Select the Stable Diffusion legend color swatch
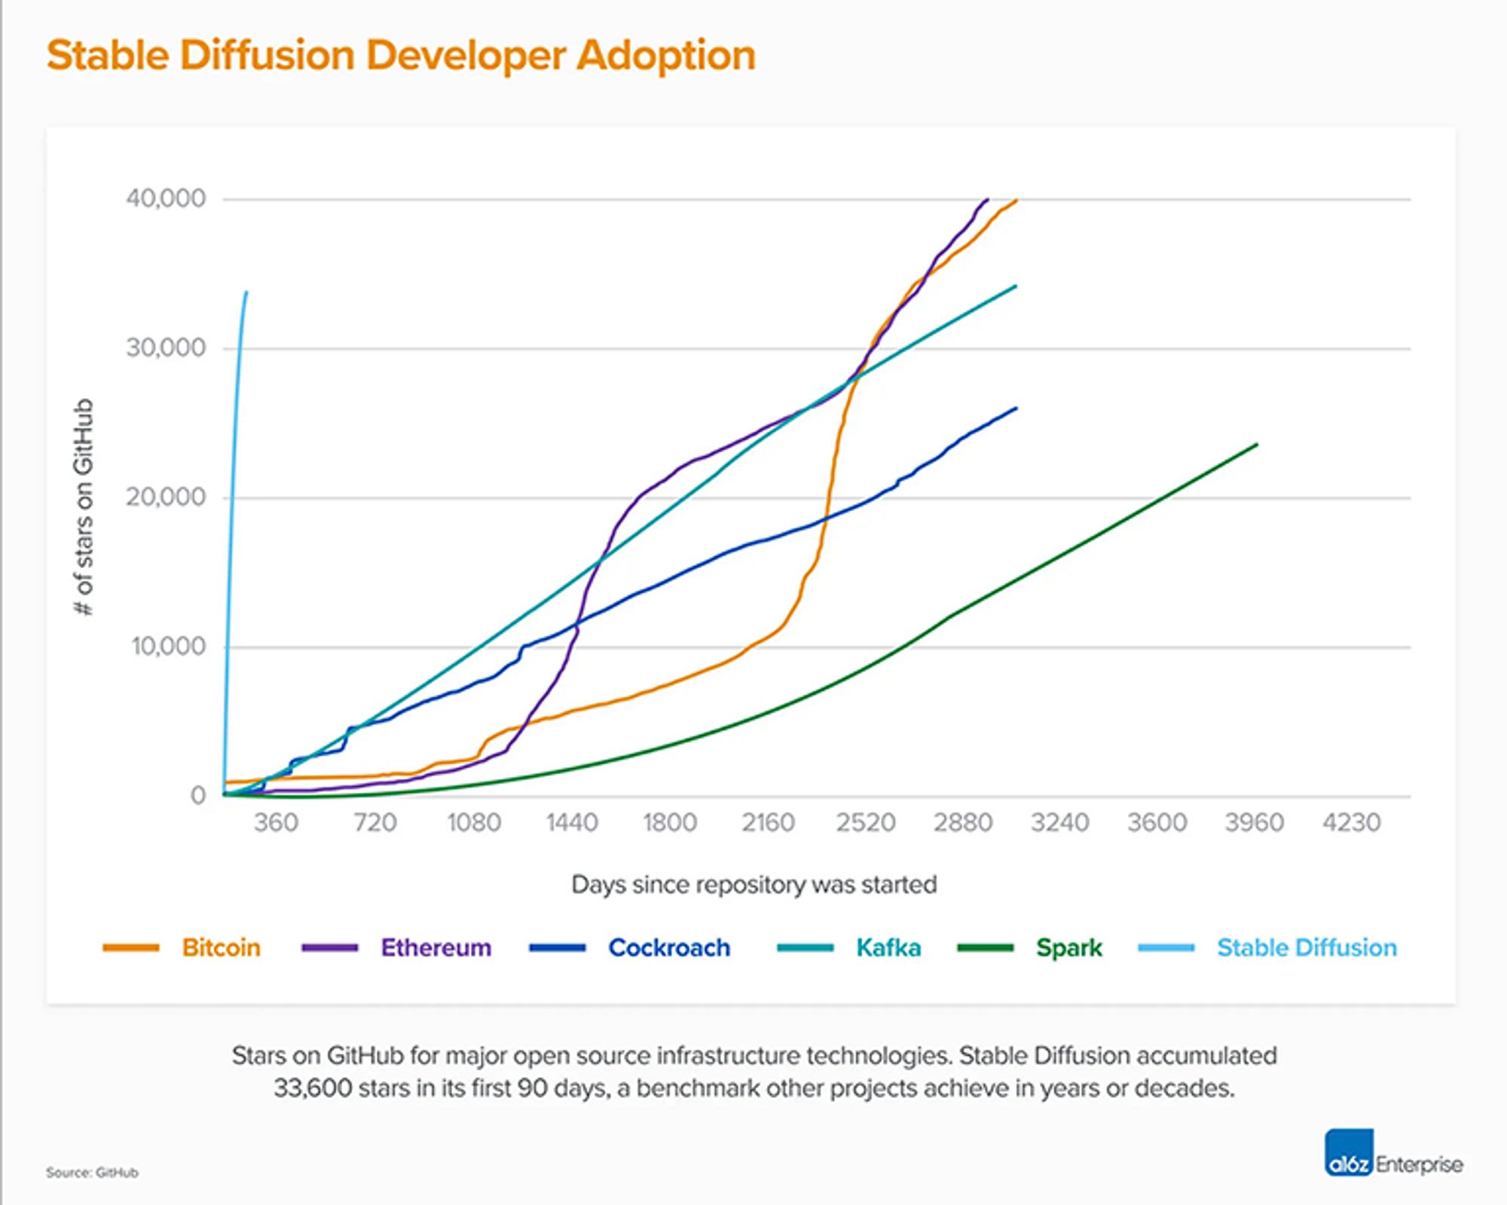 tap(1168, 949)
